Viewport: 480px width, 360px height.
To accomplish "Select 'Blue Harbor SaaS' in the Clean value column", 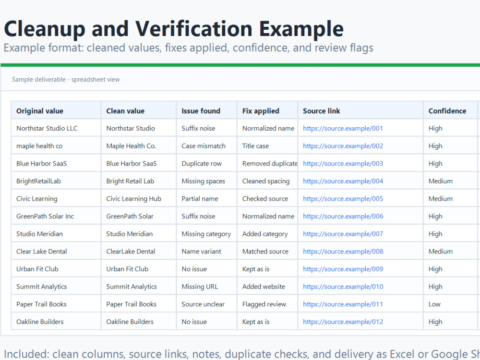I will click(x=139, y=164).
